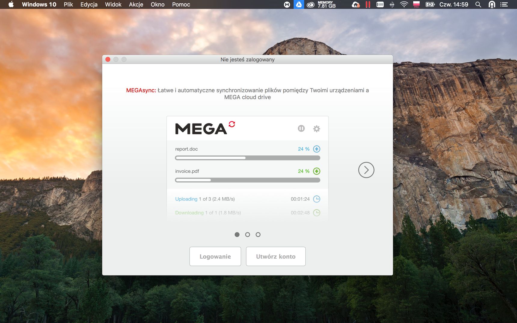Open the Windows 10 application menu

point(39,5)
